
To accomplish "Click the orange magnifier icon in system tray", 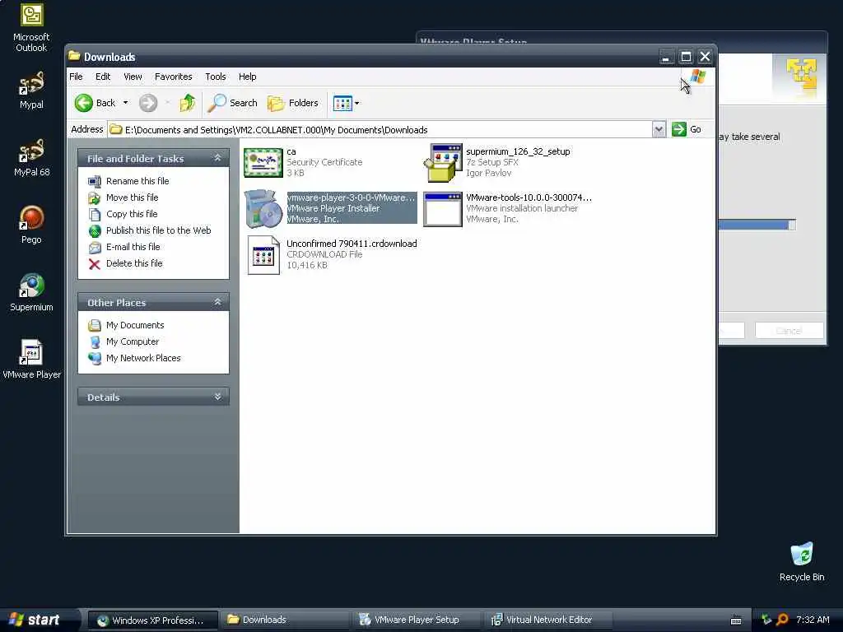I will click(x=782, y=620).
